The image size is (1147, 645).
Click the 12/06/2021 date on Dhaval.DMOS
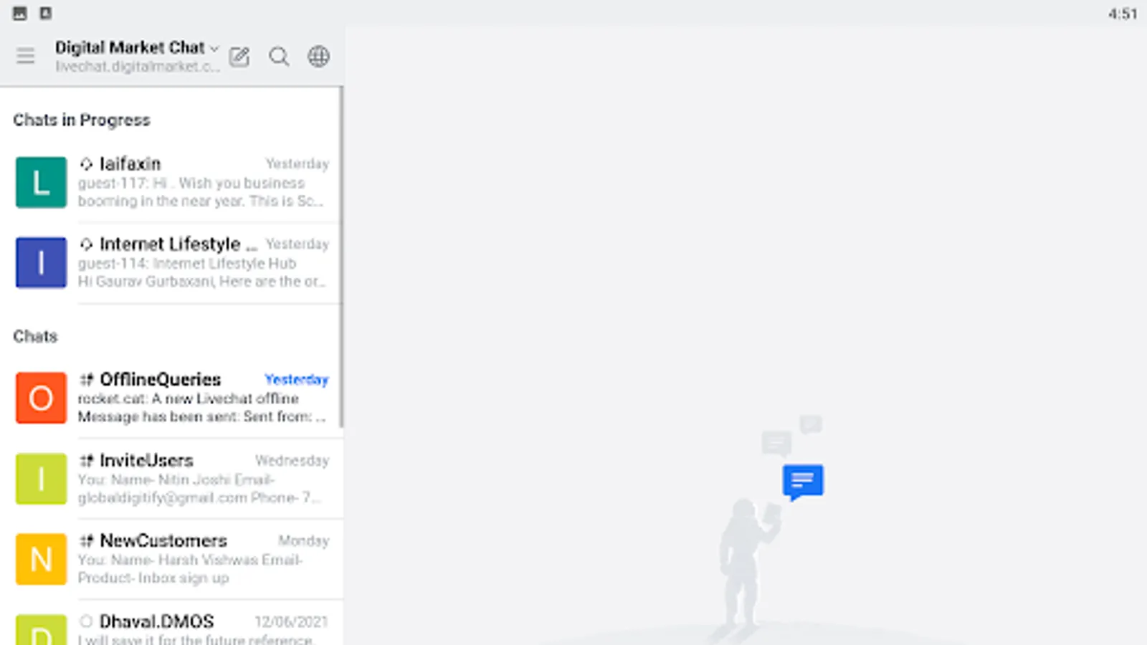[x=291, y=622]
